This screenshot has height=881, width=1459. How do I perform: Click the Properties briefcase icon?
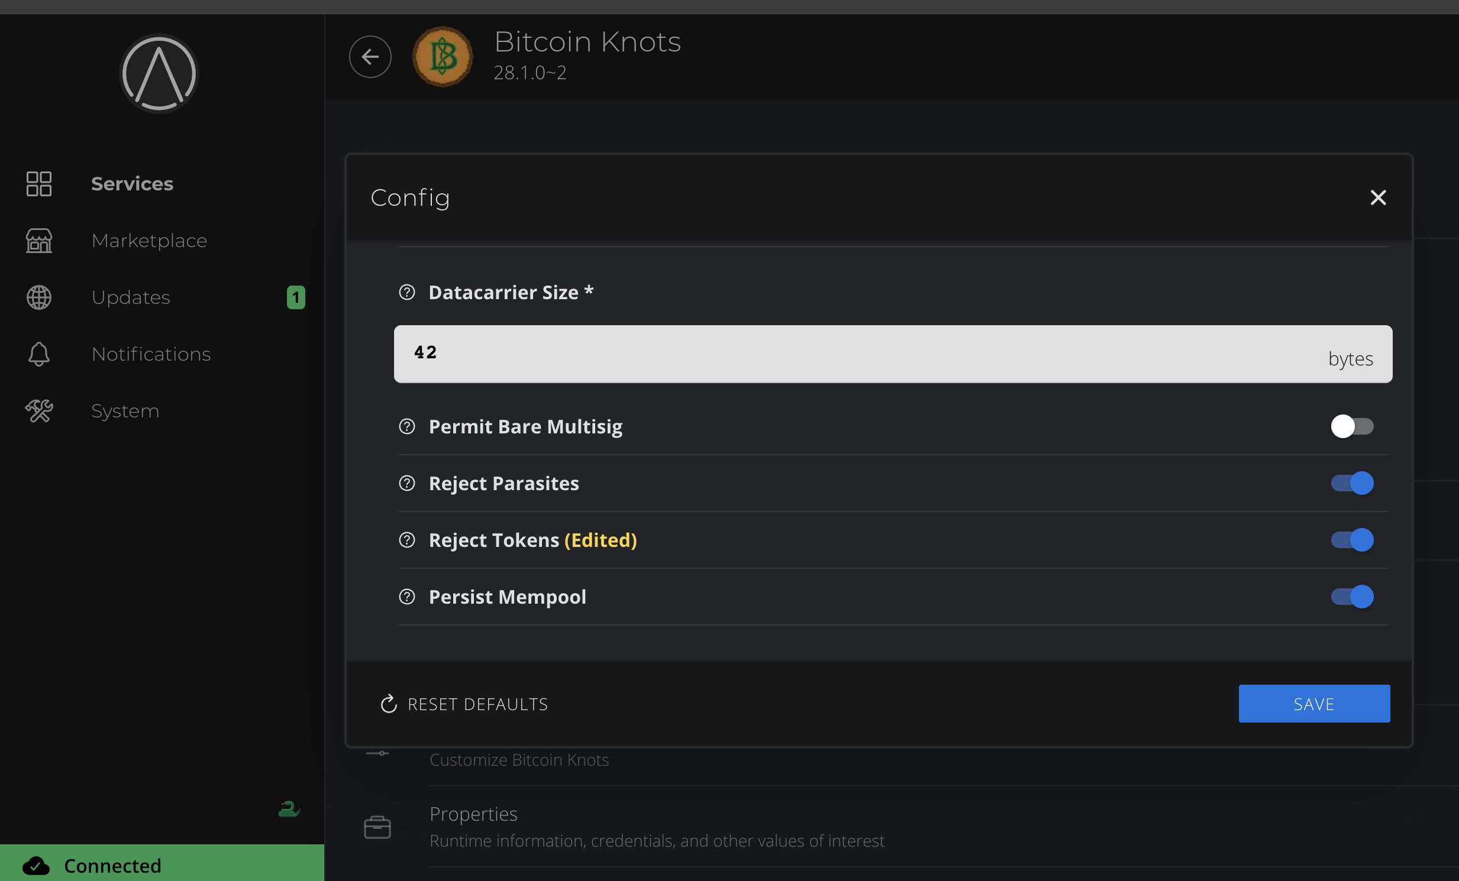click(377, 827)
